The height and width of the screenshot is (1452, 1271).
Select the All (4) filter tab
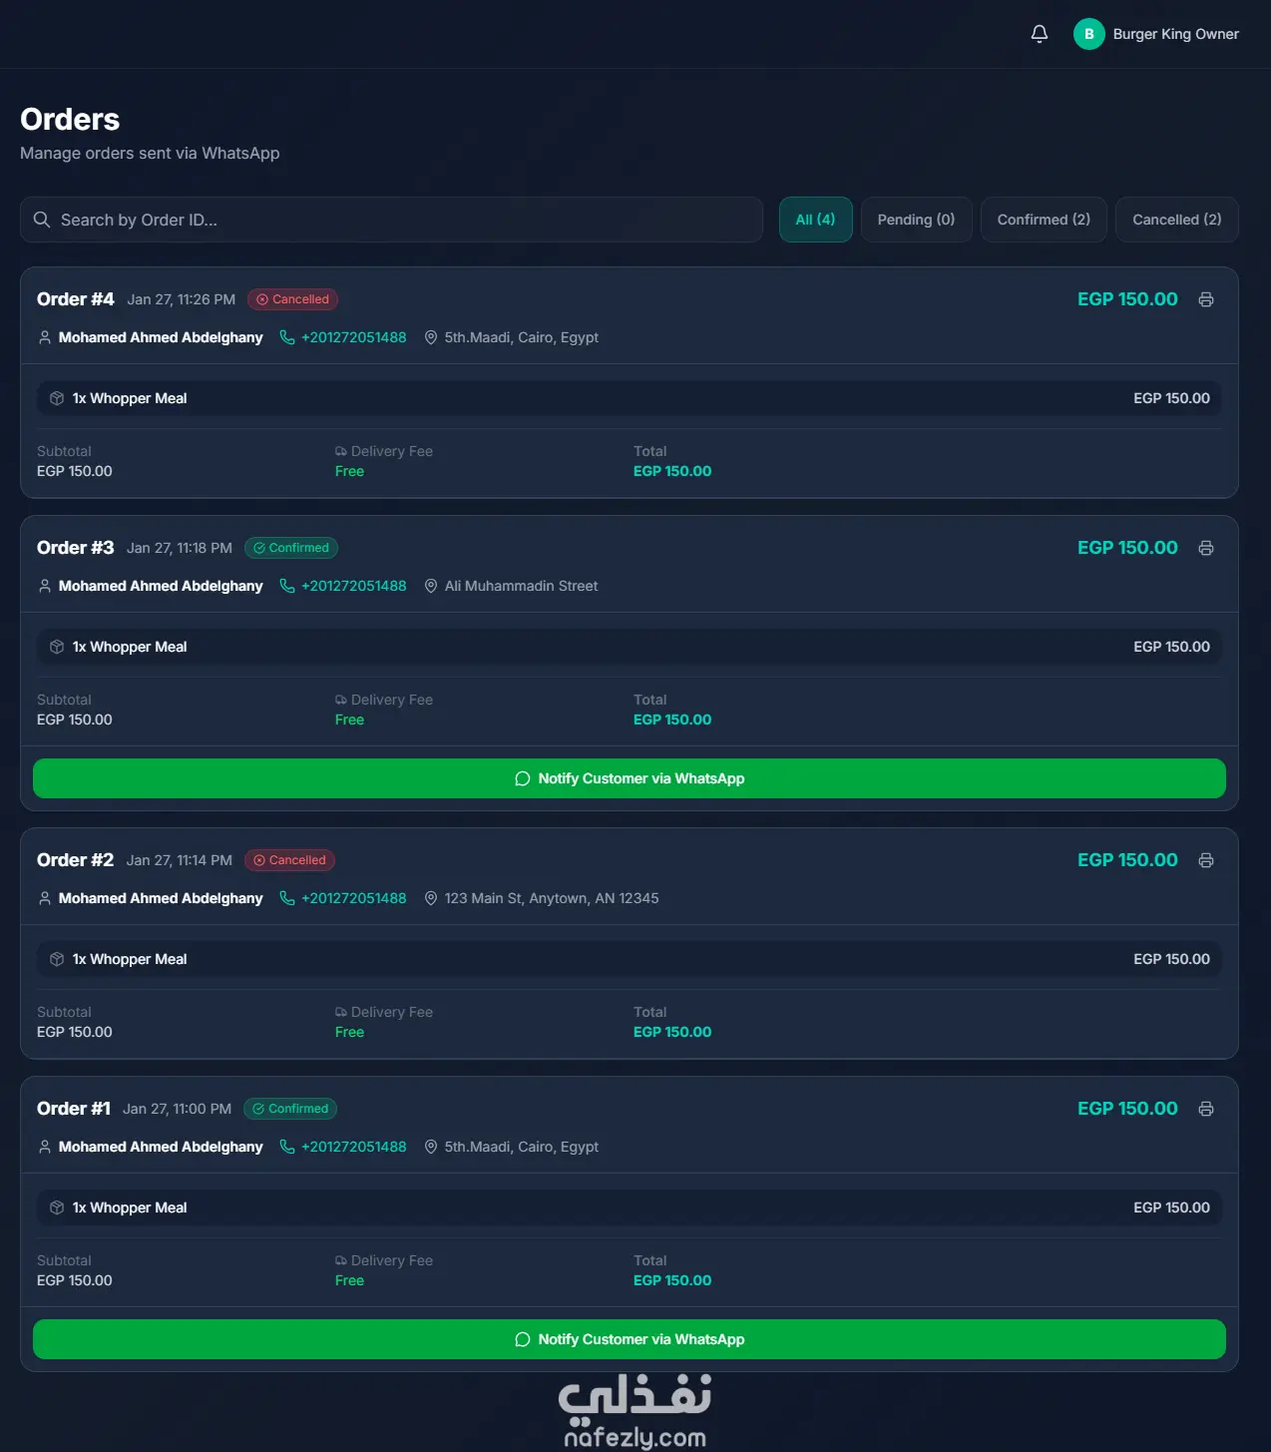tap(815, 220)
